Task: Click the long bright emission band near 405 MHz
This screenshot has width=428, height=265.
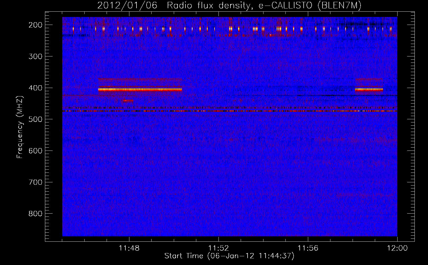Action: [x=140, y=90]
